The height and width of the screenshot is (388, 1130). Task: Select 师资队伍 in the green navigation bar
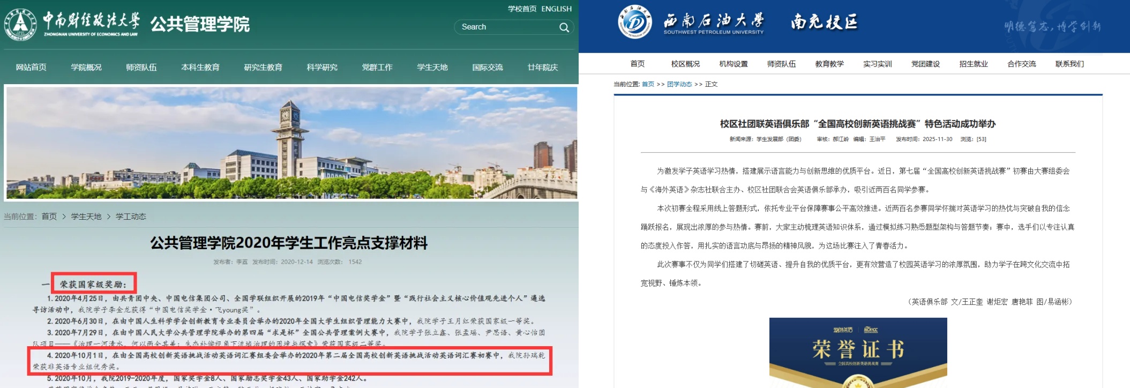[x=141, y=68]
